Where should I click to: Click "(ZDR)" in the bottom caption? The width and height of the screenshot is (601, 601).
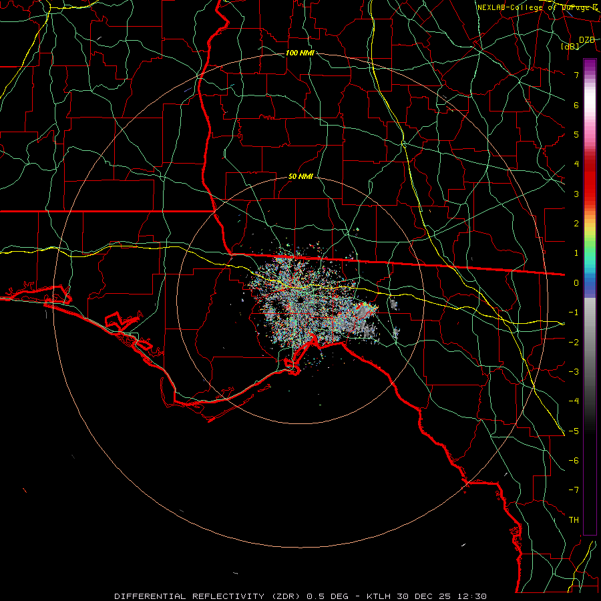(x=286, y=596)
